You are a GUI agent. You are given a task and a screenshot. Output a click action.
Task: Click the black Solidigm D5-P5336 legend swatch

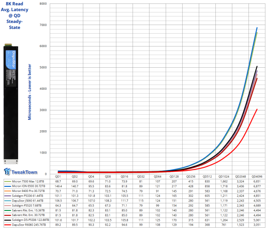click(x=7, y=220)
